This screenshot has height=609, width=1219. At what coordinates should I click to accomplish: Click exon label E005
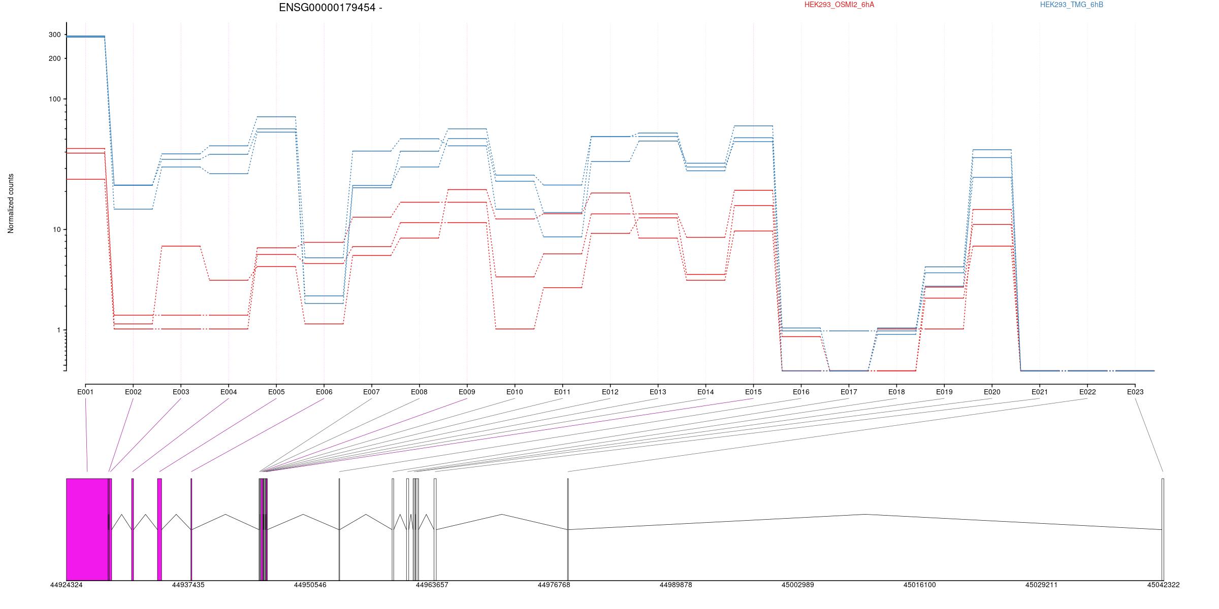pos(276,392)
